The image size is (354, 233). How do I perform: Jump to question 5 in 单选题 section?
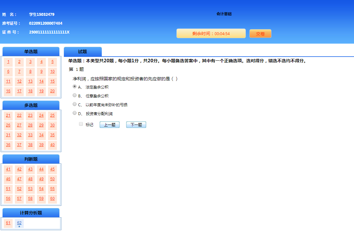point(52,62)
